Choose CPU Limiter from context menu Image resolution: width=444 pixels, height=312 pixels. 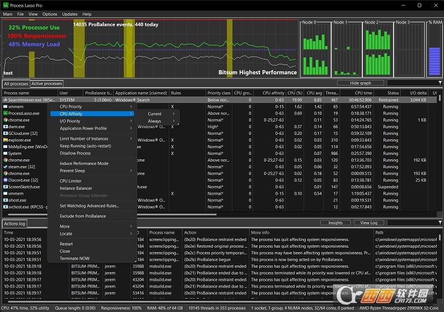point(92,181)
